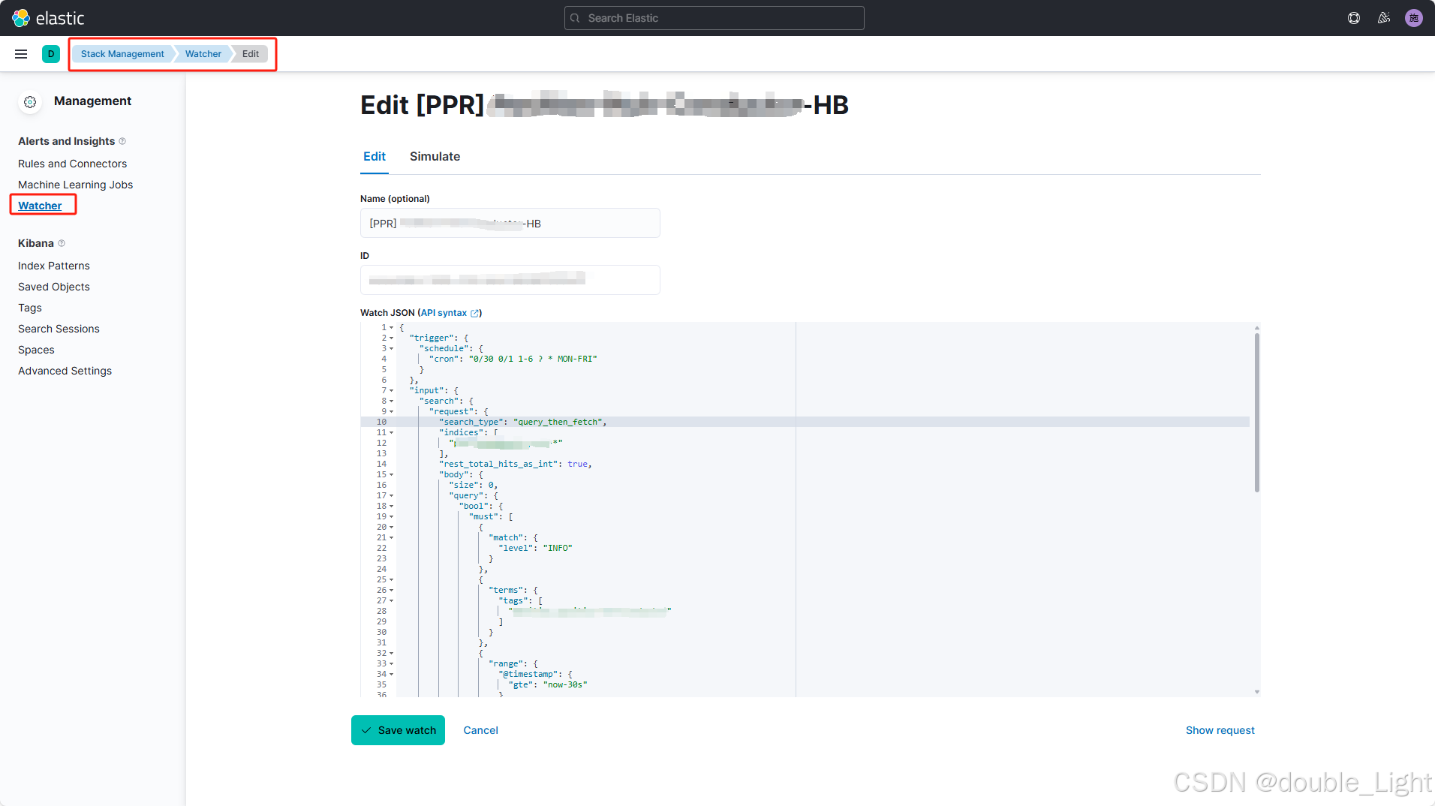
Task: Focus the Search Elastic field
Action: [714, 18]
